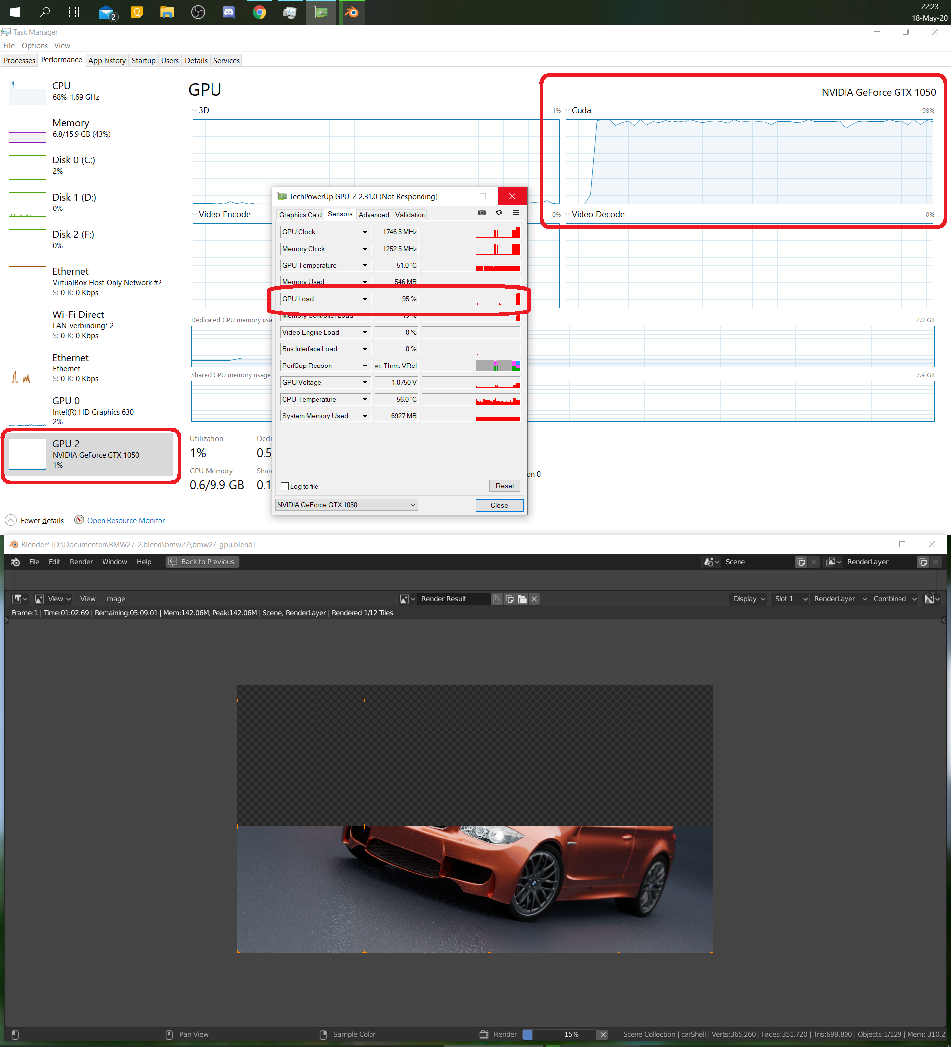Open Resource Monitor icon link
The height and width of the screenshot is (1047, 952).
(x=79, y=521)
